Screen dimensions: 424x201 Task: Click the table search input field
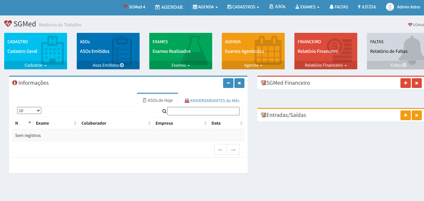tap(203, 111)
